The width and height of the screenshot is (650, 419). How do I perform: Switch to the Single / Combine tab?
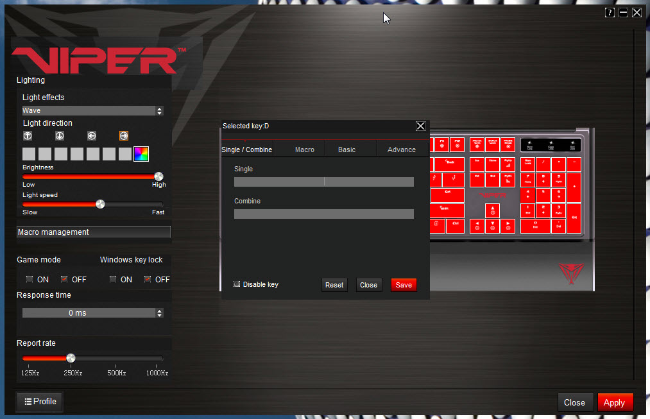click(x=246, y=150)
